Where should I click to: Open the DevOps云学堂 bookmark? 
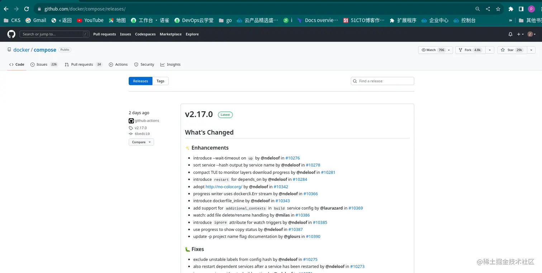tap(194, 20)
